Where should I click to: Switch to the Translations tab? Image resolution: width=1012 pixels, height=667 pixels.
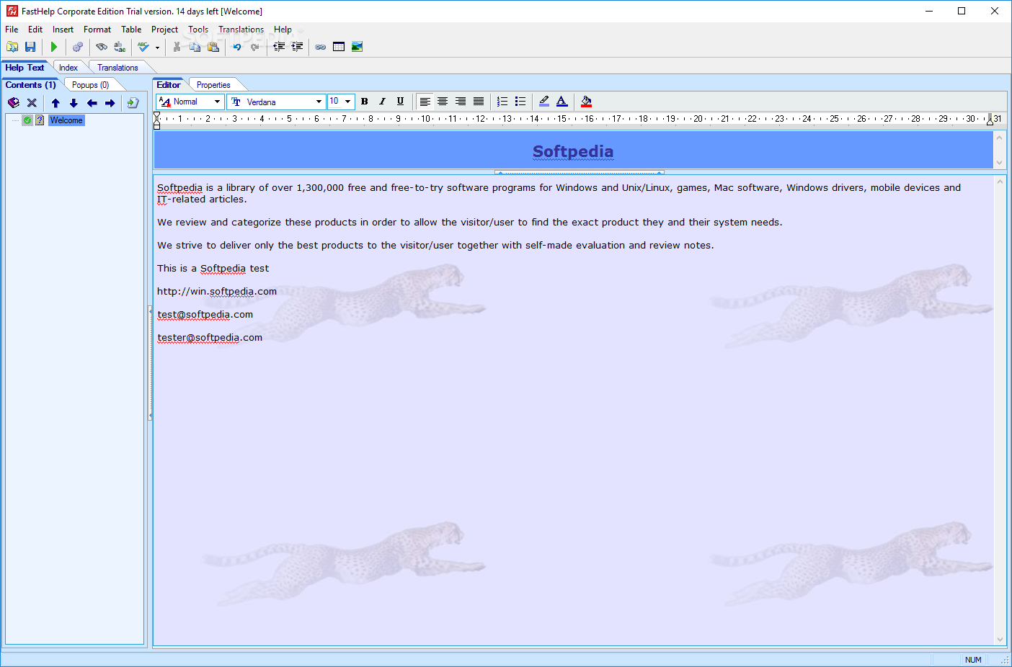click(x=117, y=68)
